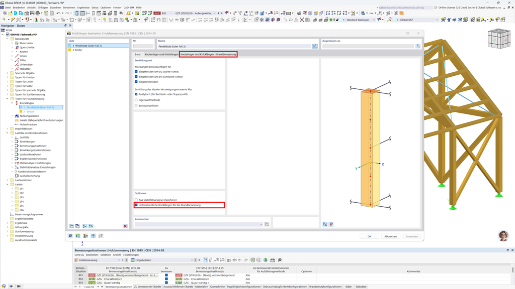This screenshot has height=289, width=515.
Task: Click the Anwenden button
Action: [x=412, y=236]
